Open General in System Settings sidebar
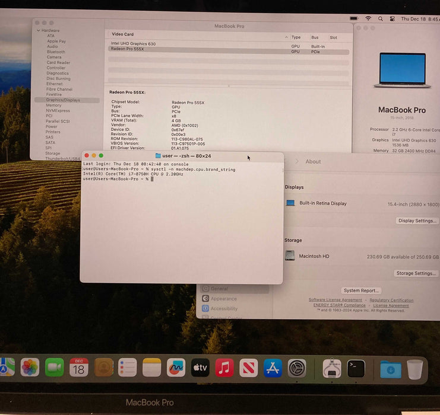Image resolution: width=440 pixels, height=415 pixels. [235, 288]
